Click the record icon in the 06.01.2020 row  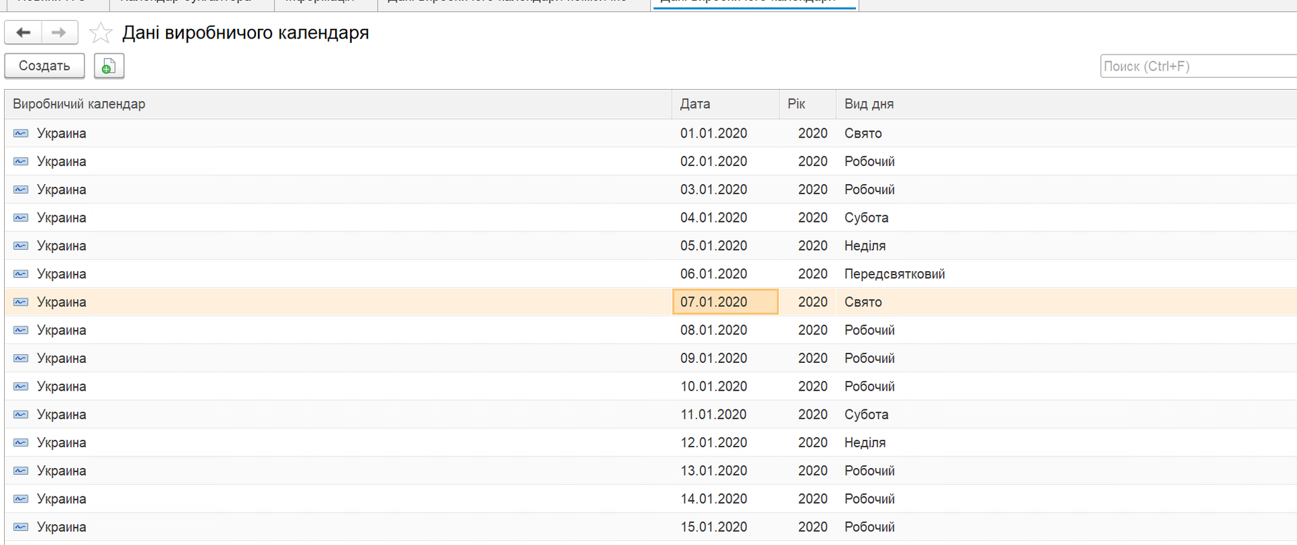pyautogui.click(x=21, y=274)
